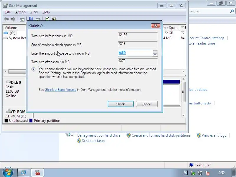236x177 pixels.
Task: Close the Shrink C: dialog
Action: [x=155, y=26]
